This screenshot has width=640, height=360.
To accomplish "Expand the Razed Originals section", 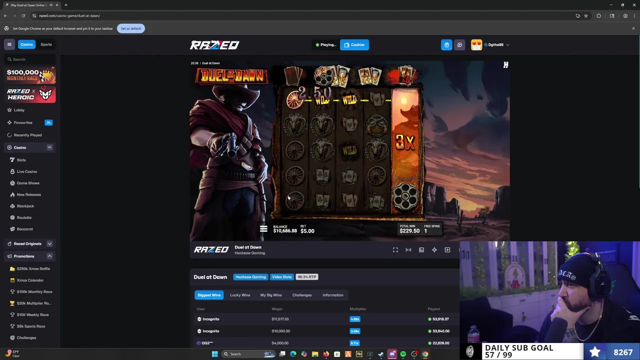I will 49,243.
